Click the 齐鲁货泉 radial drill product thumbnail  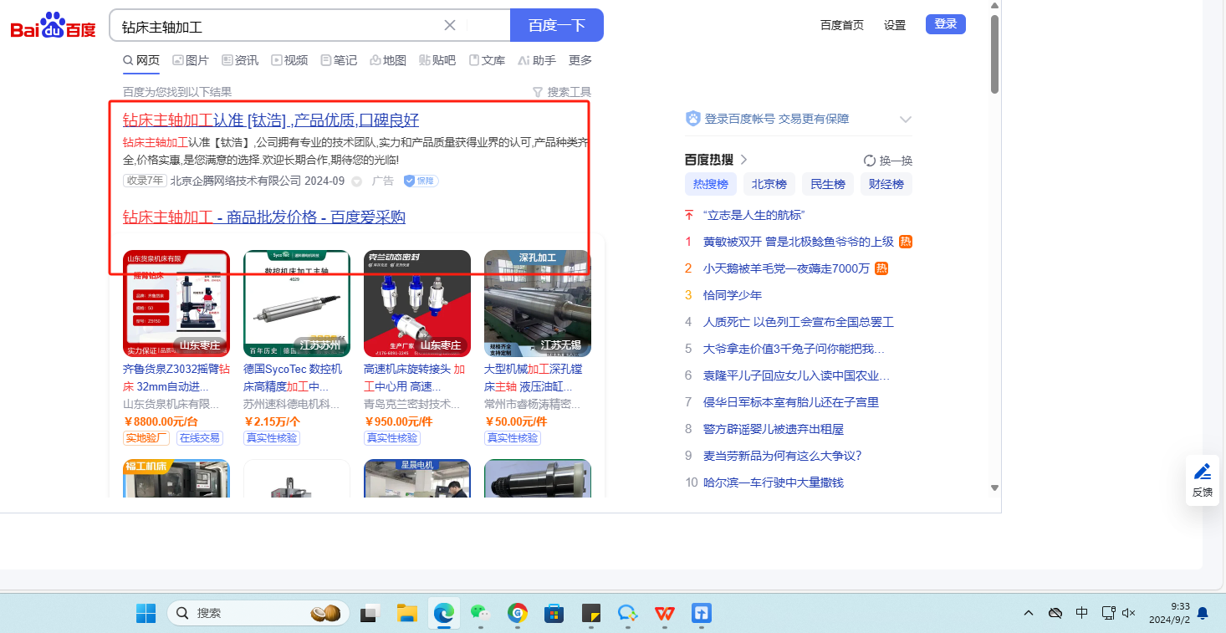[176, 304]
